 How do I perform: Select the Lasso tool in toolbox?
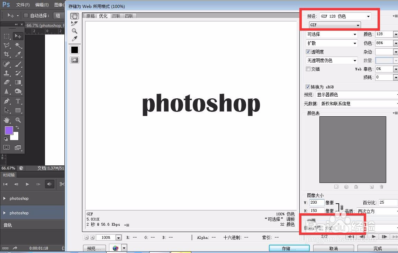[7, 45]
